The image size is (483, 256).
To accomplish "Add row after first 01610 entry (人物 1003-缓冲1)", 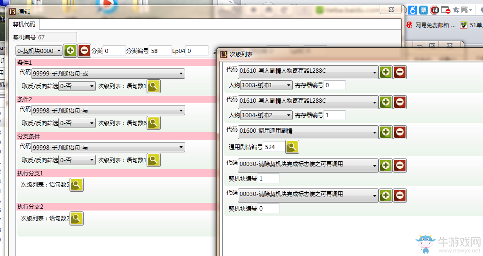I will [386, 72].
